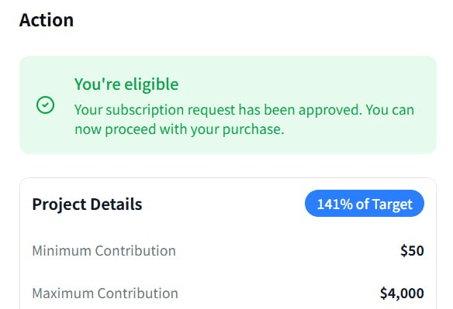Click the Project Details heading
453x309 pixels.
pos(87,204)
